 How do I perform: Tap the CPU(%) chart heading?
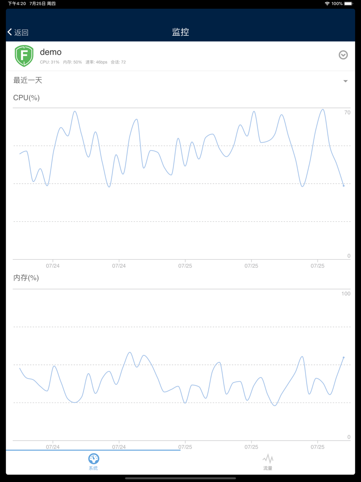pyautogui.click(x=26, y=98)
